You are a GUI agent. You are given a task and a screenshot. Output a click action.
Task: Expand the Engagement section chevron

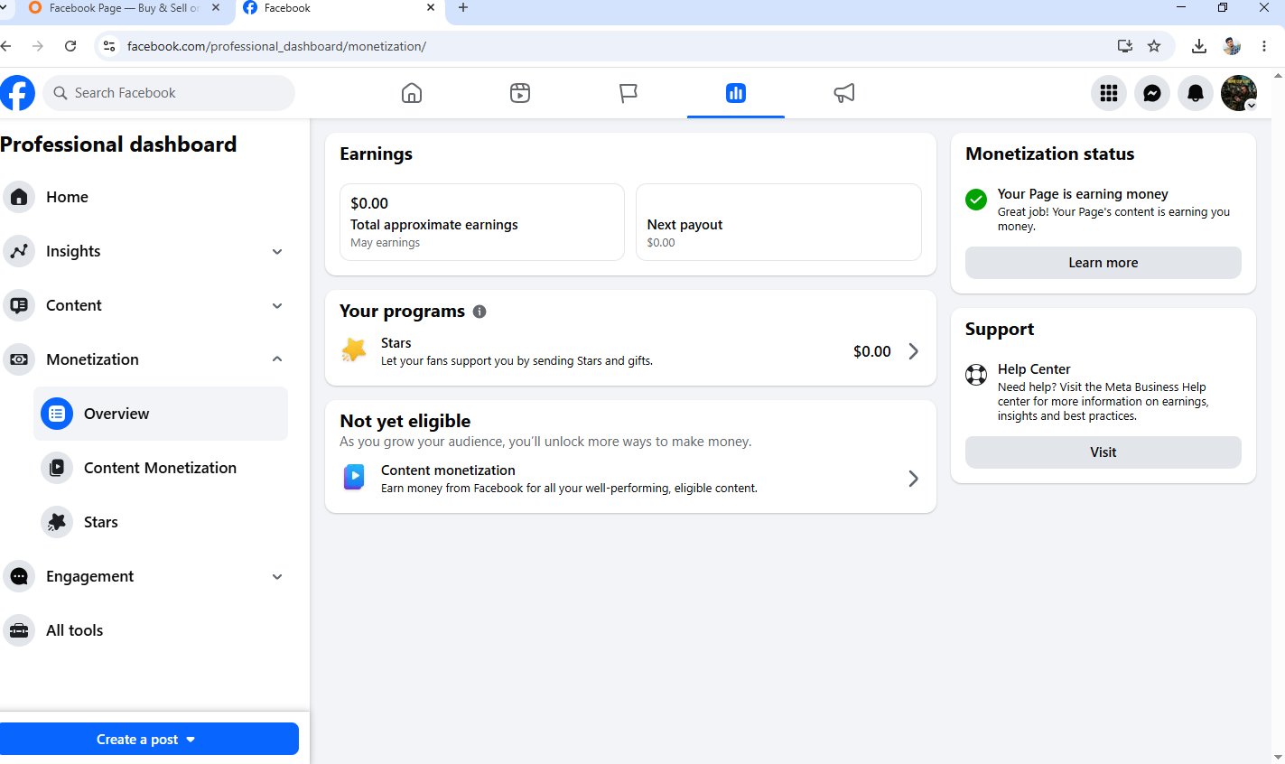point(277,577)
